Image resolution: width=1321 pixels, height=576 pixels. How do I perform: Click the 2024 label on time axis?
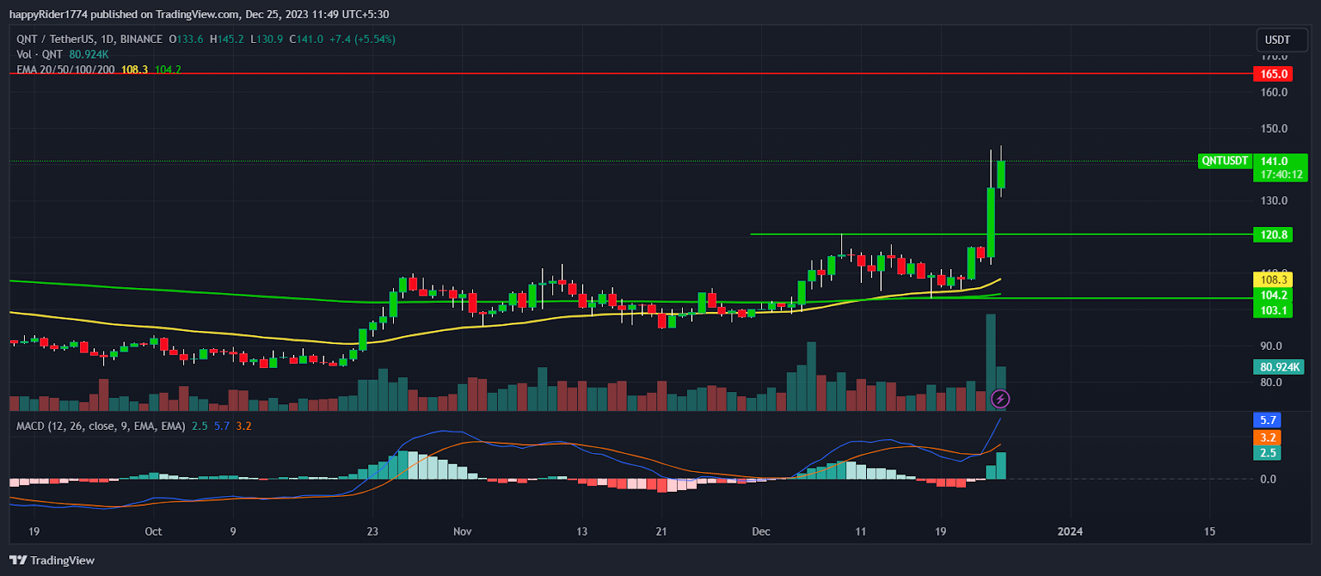point(1070,531)
